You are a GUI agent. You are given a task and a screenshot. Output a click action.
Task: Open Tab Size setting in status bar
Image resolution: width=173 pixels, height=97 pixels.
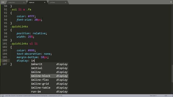153,96
